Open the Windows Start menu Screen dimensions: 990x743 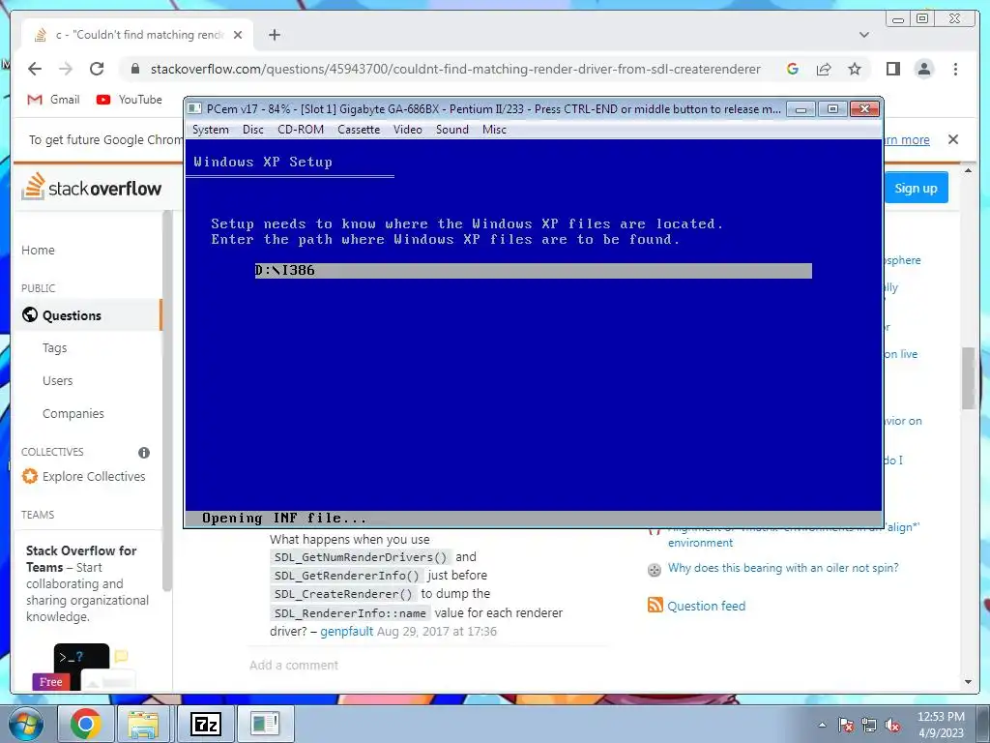pyautogui.click(x=26, y=724)
